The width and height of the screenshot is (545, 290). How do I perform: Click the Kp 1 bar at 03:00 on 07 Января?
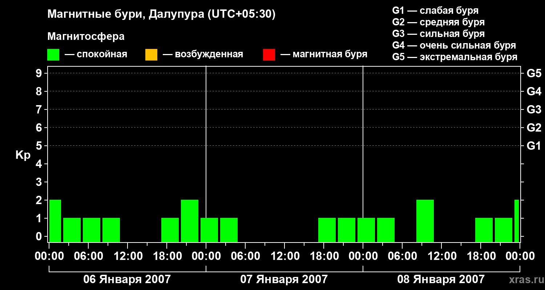[x=229, y=230]
